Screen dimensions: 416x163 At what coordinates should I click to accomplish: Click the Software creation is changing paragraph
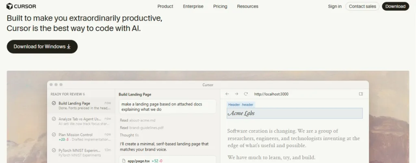coord(294,138)
